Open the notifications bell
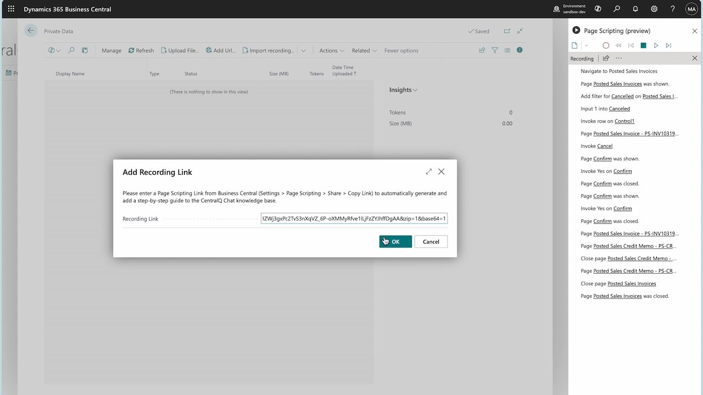The width and height of the screenshot is (703, 395). coord(635,9)
